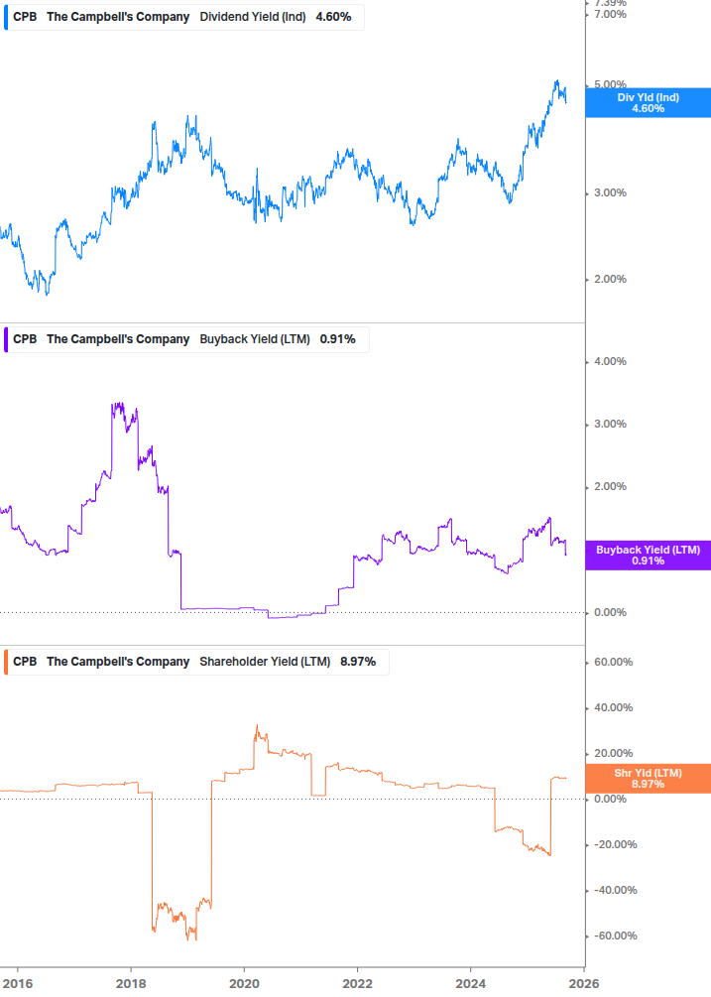The image size is (711, 997).
Task: Click the purple Buyback Yield 0.91% axis tag
Action: coord(648,556)
